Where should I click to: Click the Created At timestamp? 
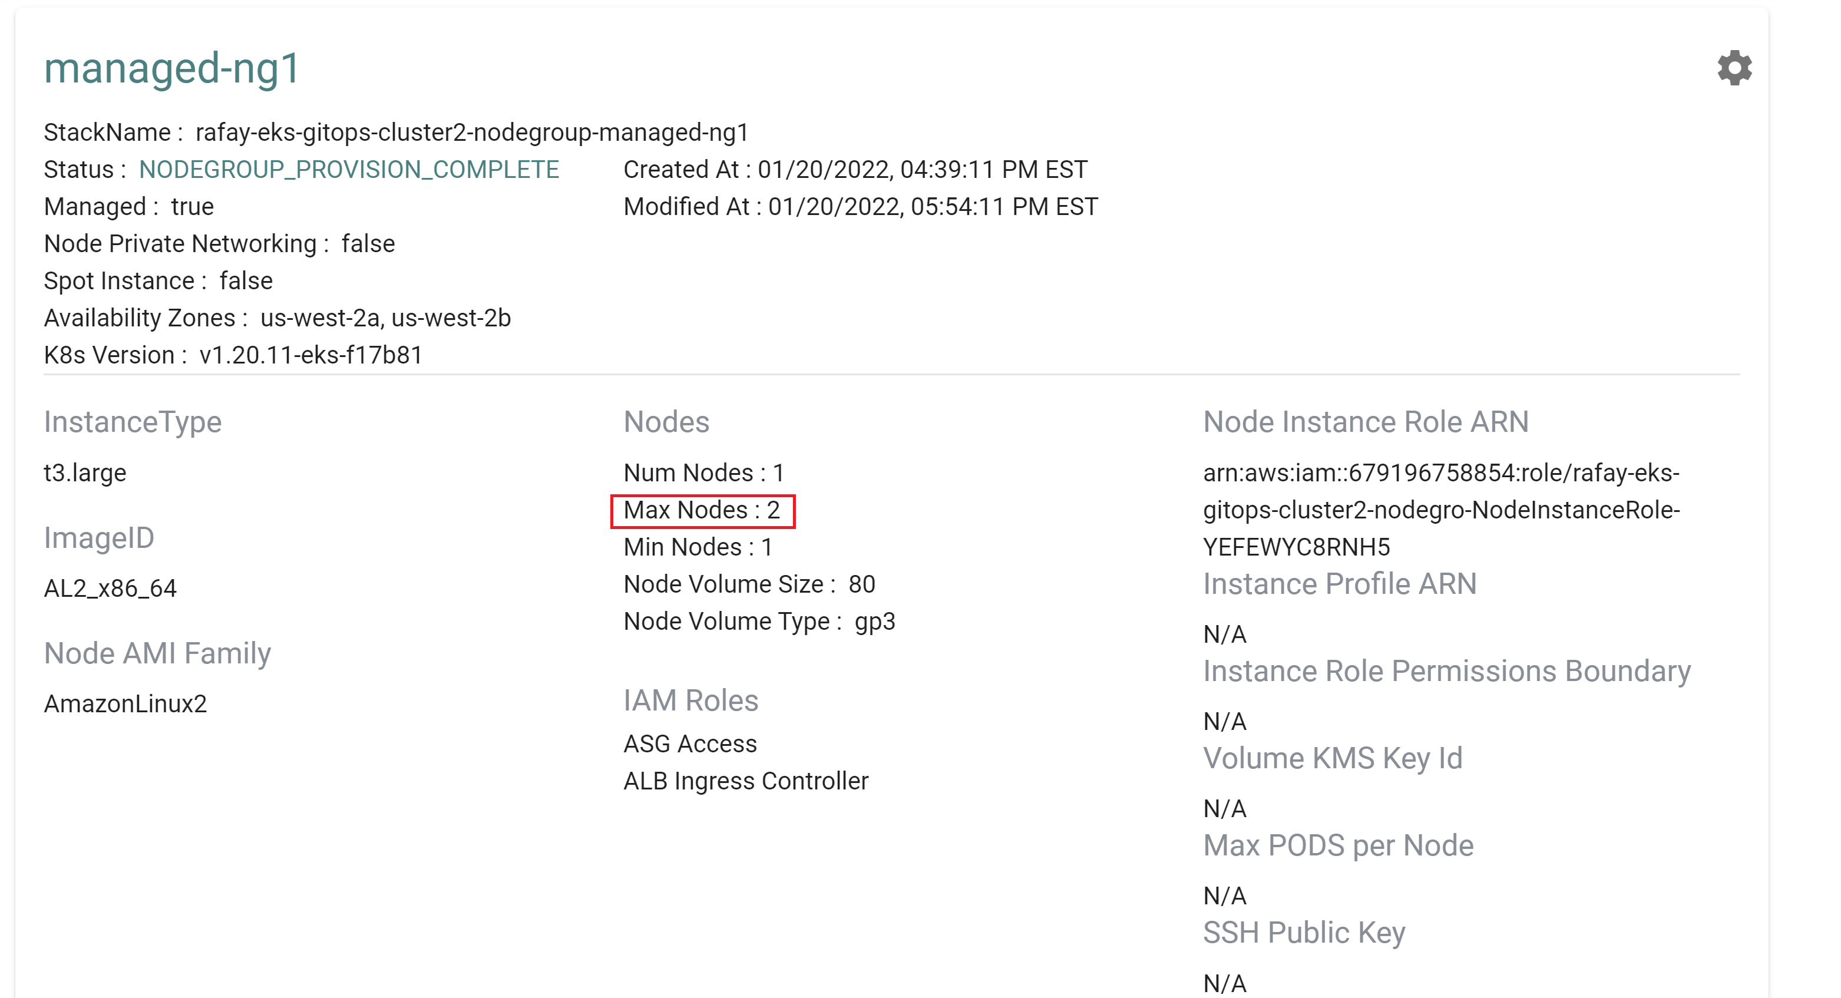coord(855,170)
